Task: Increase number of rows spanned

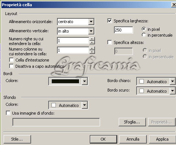Action: pos(92,39)
